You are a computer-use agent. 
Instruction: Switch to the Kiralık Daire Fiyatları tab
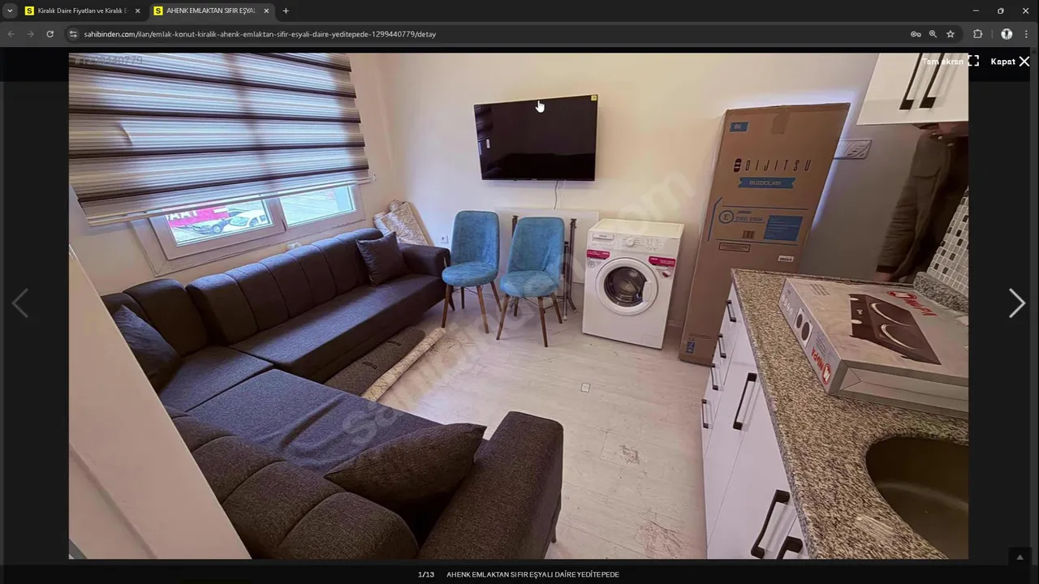click(81, 11)
